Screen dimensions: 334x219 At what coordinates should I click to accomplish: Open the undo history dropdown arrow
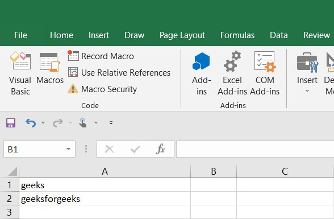(43, 123)
